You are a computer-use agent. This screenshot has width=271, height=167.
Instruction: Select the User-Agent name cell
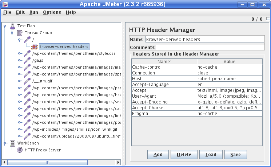164,96
